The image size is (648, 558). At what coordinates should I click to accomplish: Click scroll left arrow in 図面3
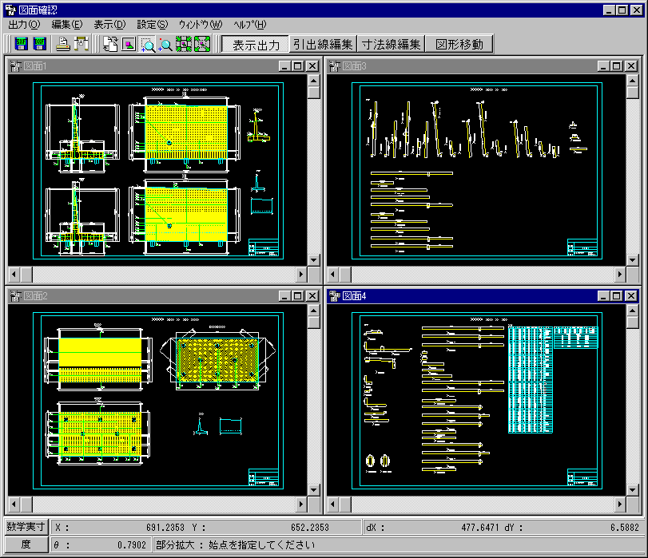[333, 274]
